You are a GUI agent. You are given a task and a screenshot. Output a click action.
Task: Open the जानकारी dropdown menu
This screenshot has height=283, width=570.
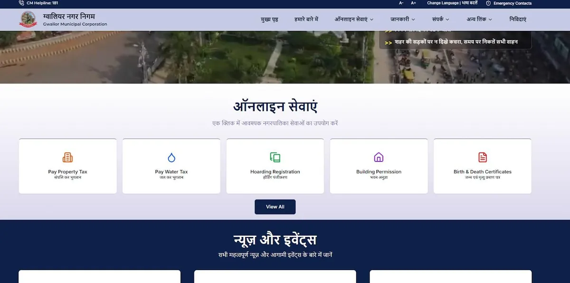pyautogui.click(x=402, y=19)
